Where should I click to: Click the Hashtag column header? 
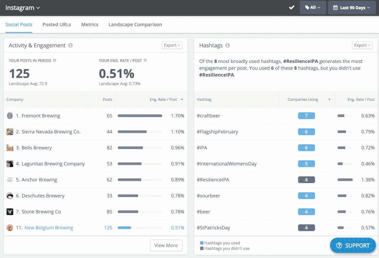(x=204, y=99)
